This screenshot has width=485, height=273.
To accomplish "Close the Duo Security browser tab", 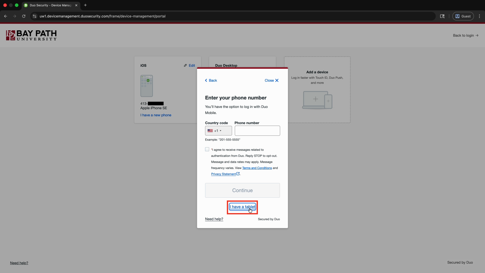I will coord(76,5).
